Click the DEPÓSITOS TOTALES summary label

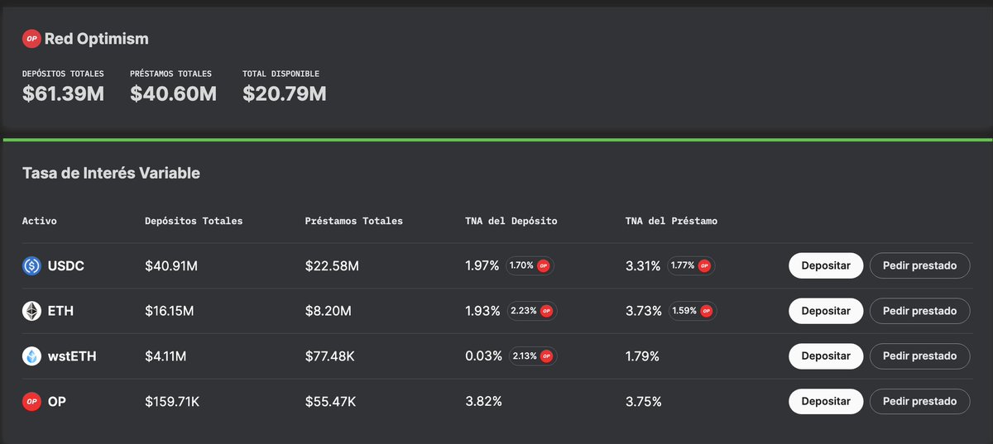pos(63,74)
